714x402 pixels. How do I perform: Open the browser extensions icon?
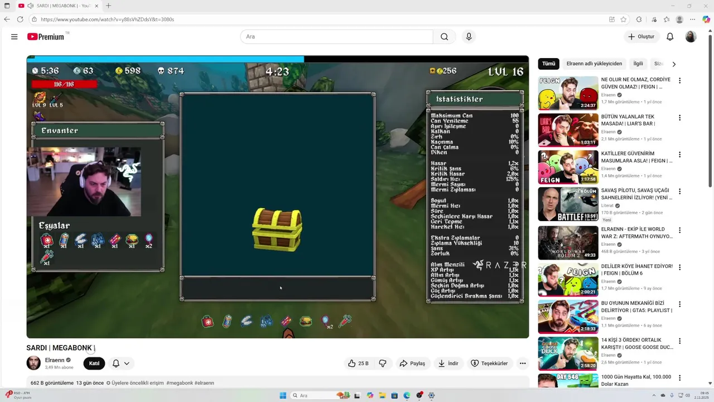639,19
